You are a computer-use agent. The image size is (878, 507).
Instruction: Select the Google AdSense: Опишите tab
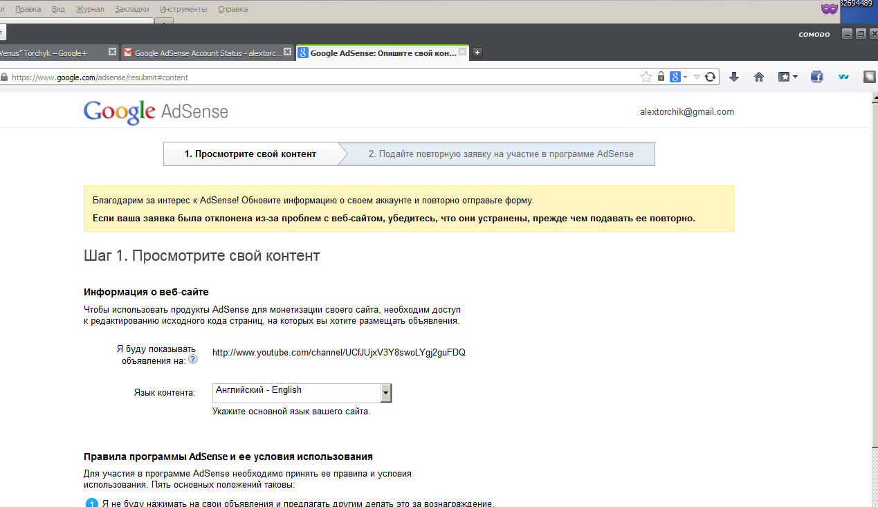pos(382,53)
